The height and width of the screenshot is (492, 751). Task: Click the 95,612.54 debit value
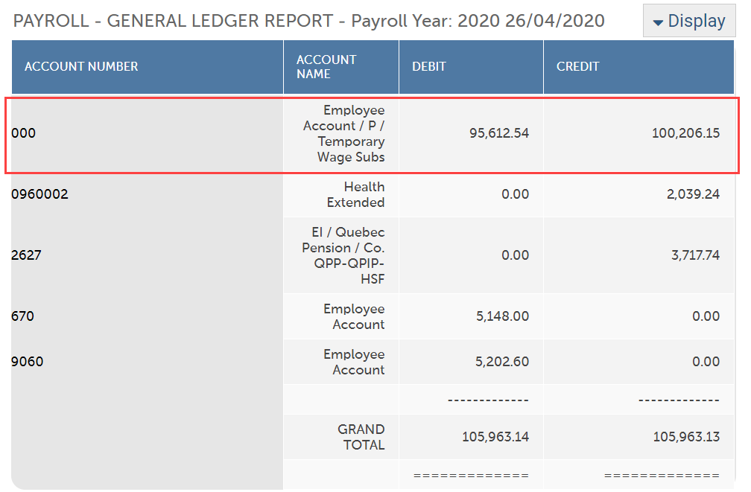pos(499,133)
